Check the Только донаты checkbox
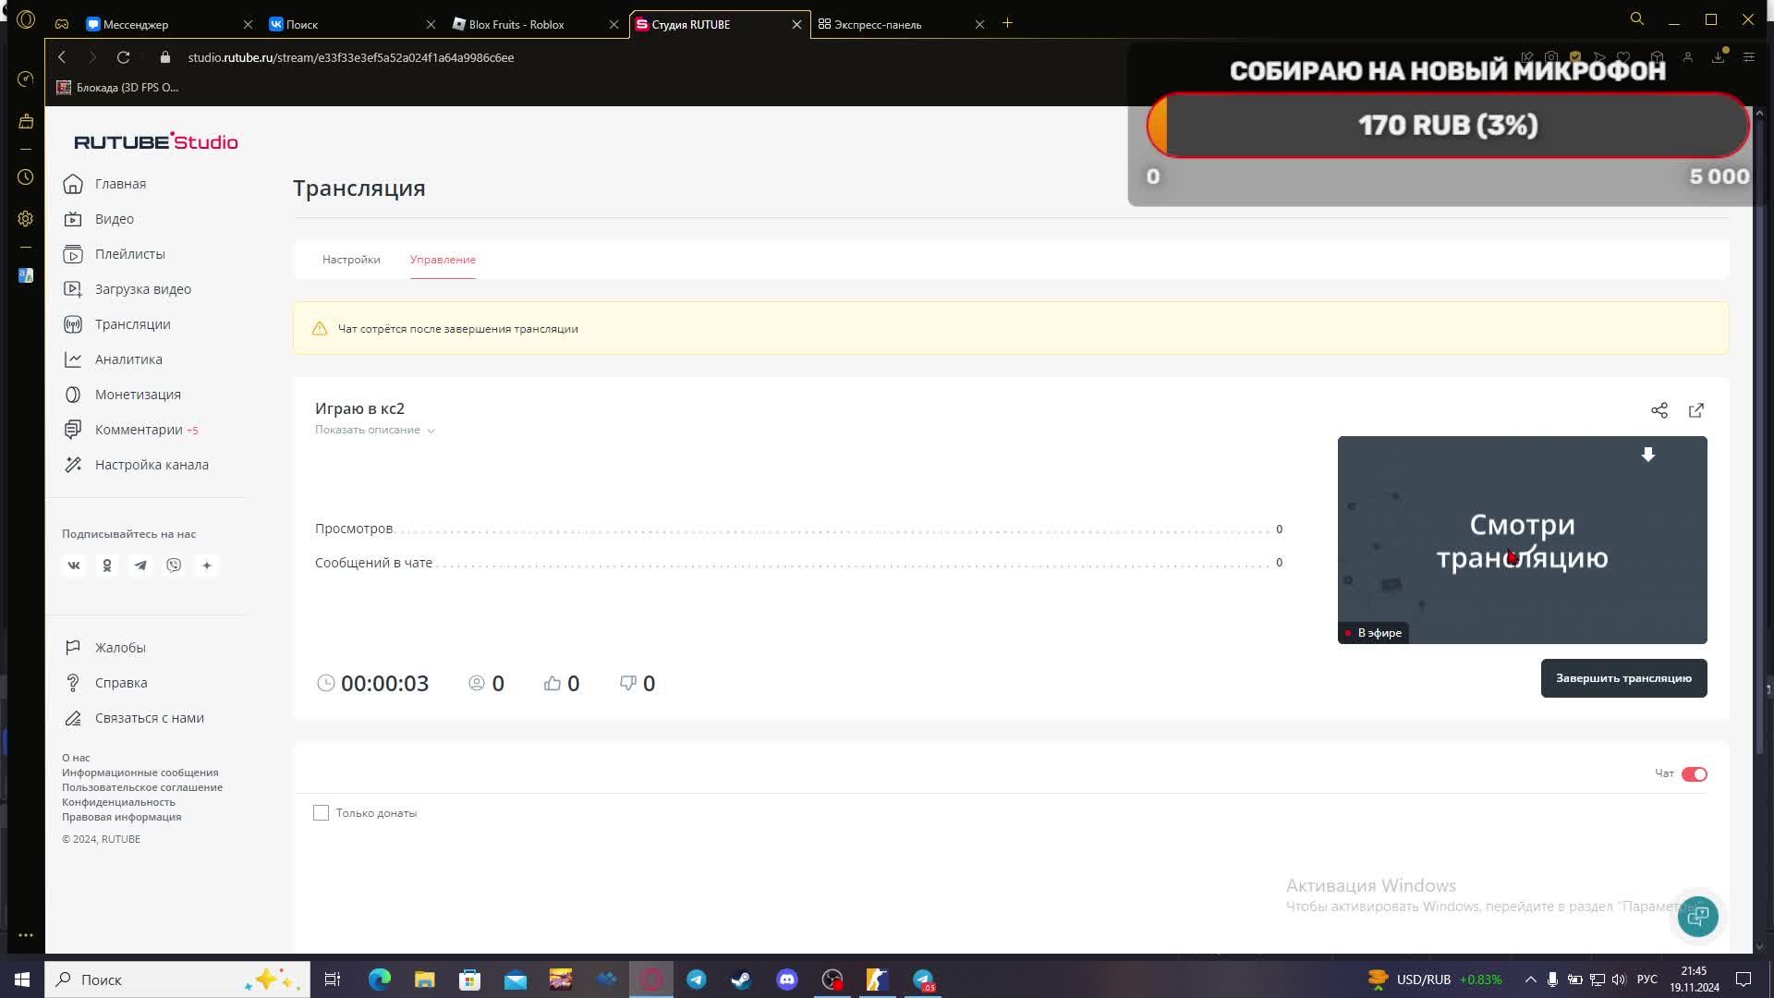Viewport: 1774px width, 998px height. click(x=321, y=813)
